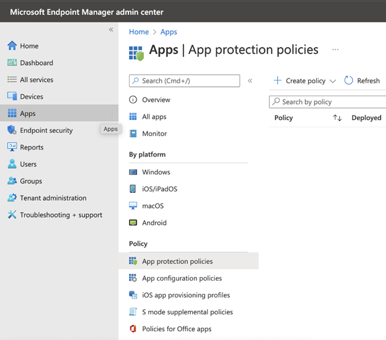Collapse the left navigation sidebar chevron
The image size is (386, 340).
(x=111, y=30)
